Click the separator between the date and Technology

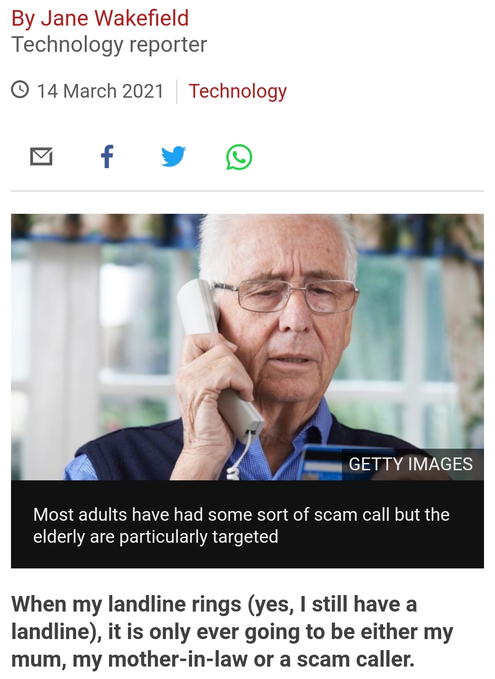pos(176,91)
